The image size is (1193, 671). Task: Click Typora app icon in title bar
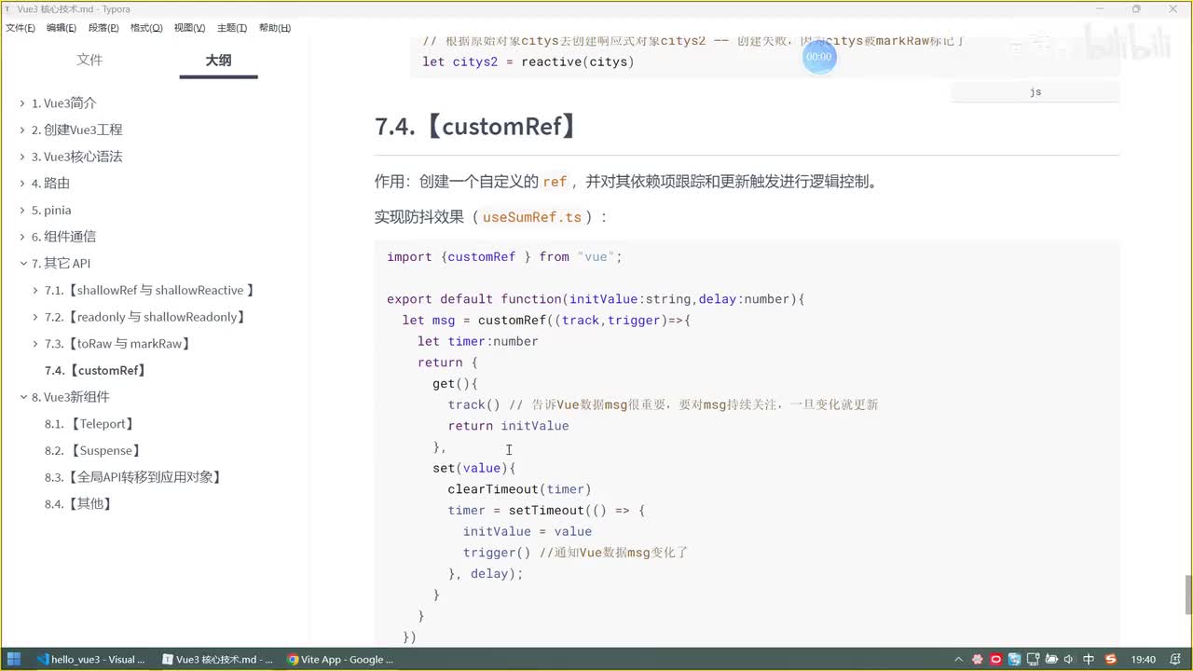[7, 8]
